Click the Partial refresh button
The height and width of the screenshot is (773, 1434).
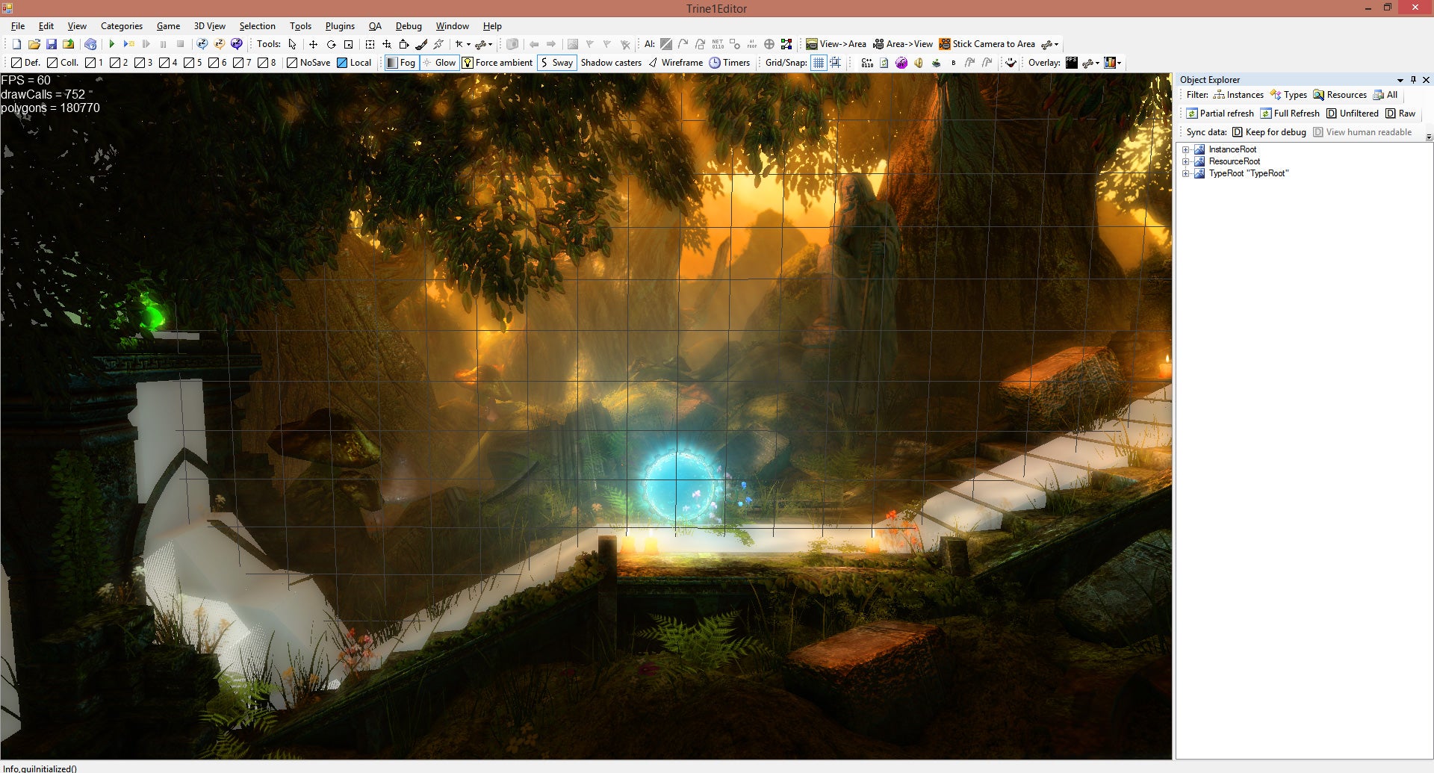click(x=1220, y=114)
